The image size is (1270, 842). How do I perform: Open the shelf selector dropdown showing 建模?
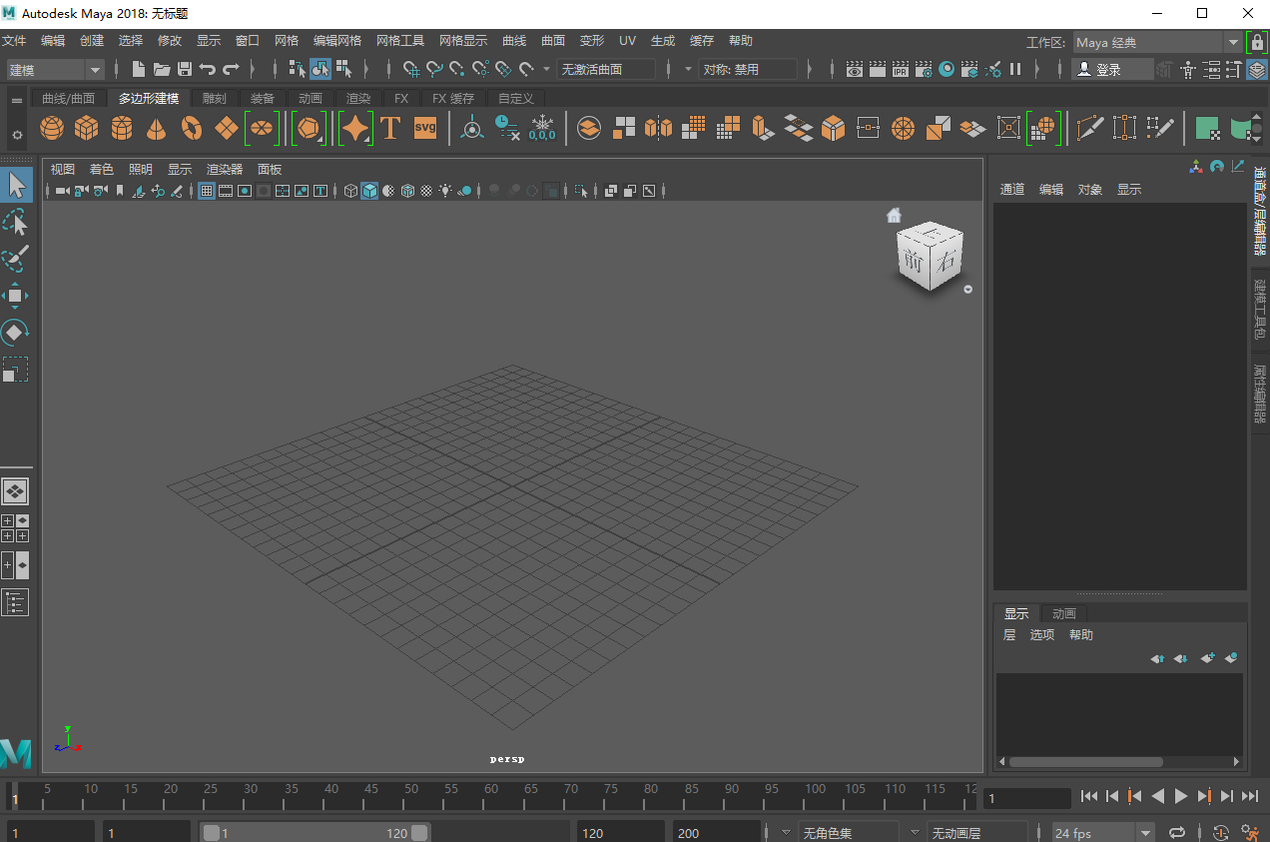[55, 69]
